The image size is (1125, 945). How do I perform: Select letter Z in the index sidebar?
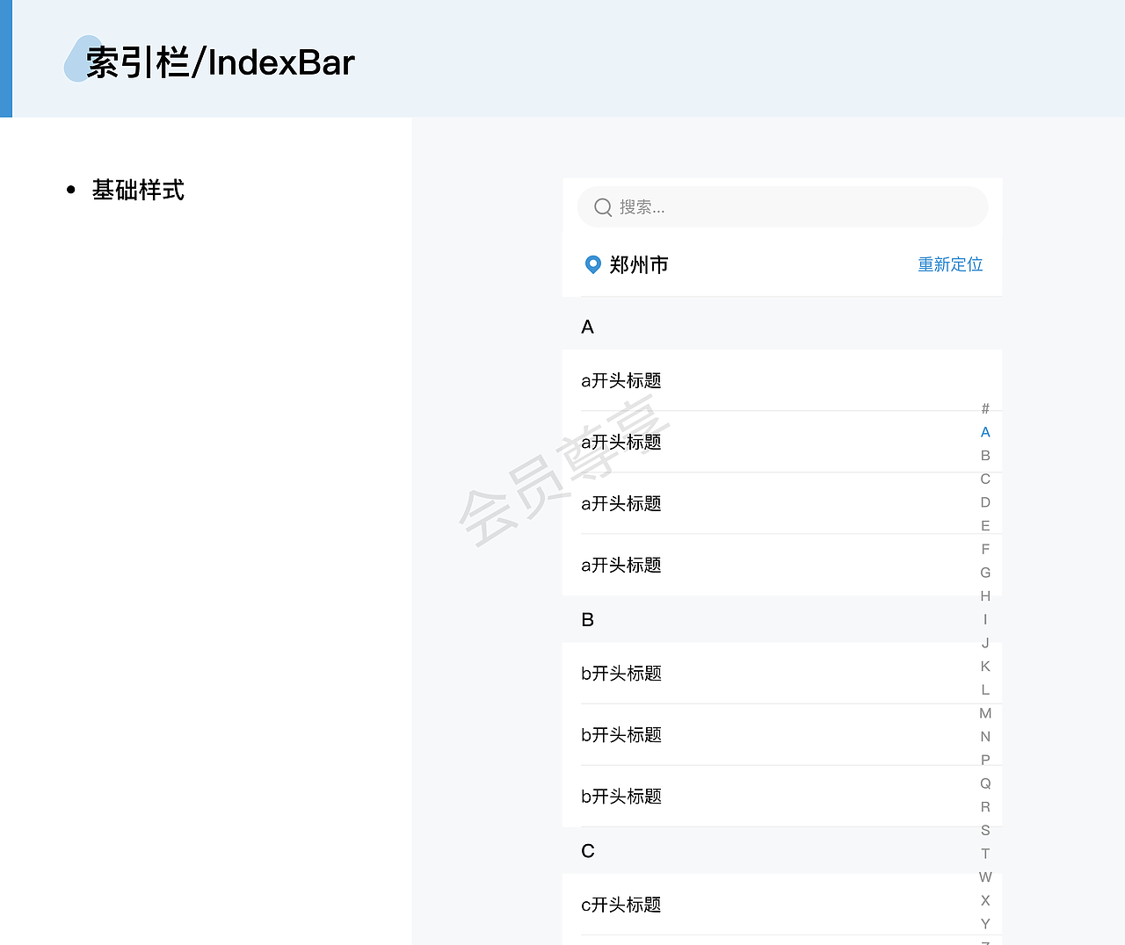(x=985, y=941)
